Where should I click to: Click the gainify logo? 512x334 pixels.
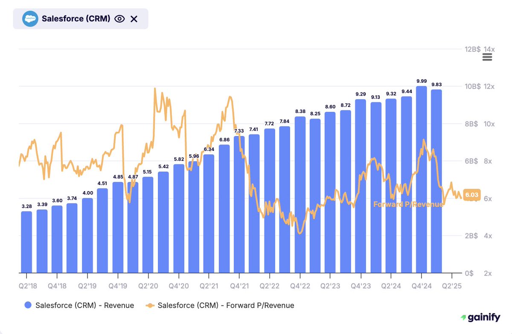tap(480, 317)
